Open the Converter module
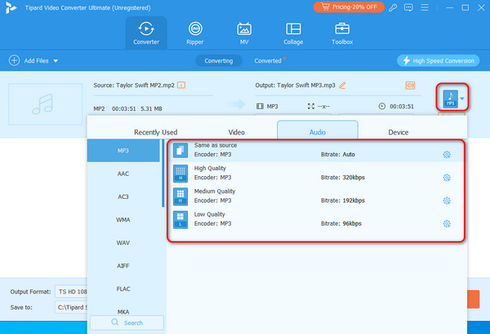The height and width of the screenshot is (334, 490). point(146,33)
